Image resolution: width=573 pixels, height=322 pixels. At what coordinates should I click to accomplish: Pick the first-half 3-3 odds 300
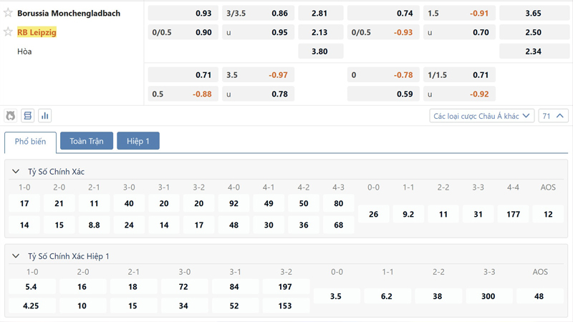click(x=488, y=296)
